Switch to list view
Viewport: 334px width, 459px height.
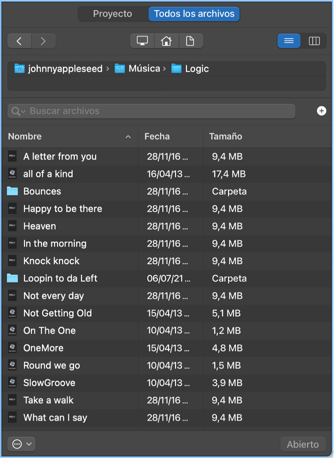[289, 41]
